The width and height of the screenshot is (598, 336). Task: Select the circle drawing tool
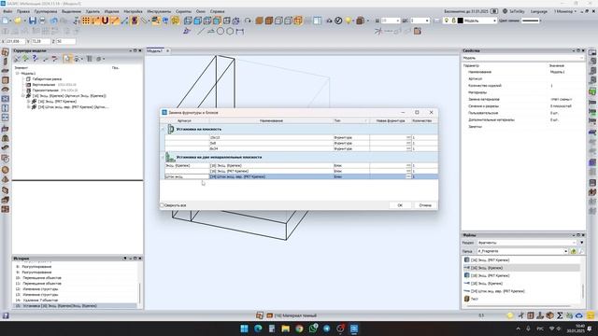point(221,31)
